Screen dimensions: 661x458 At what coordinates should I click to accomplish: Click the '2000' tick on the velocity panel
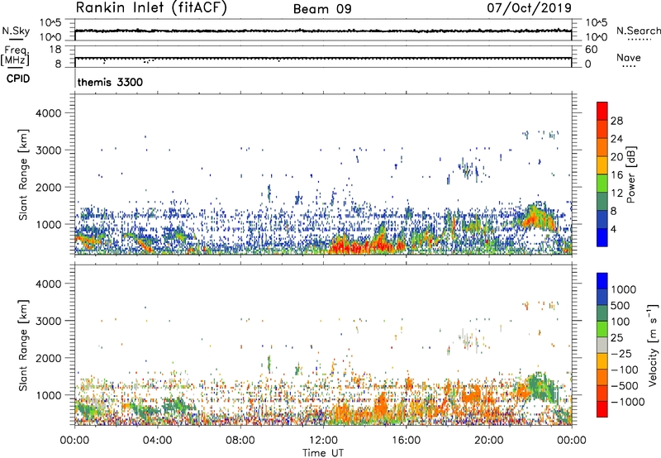[x=48, y=358]
